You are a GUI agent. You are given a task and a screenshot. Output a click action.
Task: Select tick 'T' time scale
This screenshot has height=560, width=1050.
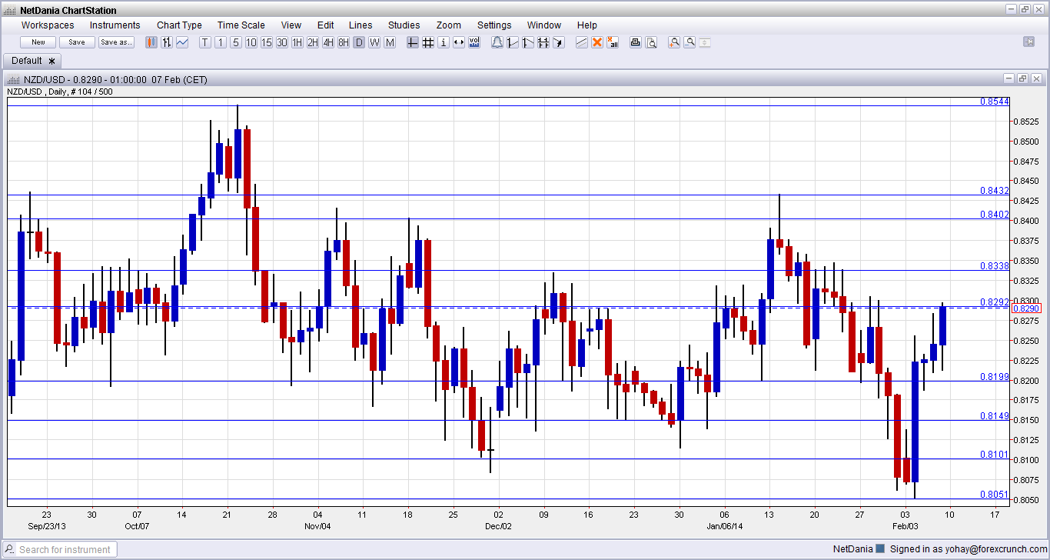[x=205, y=42]
